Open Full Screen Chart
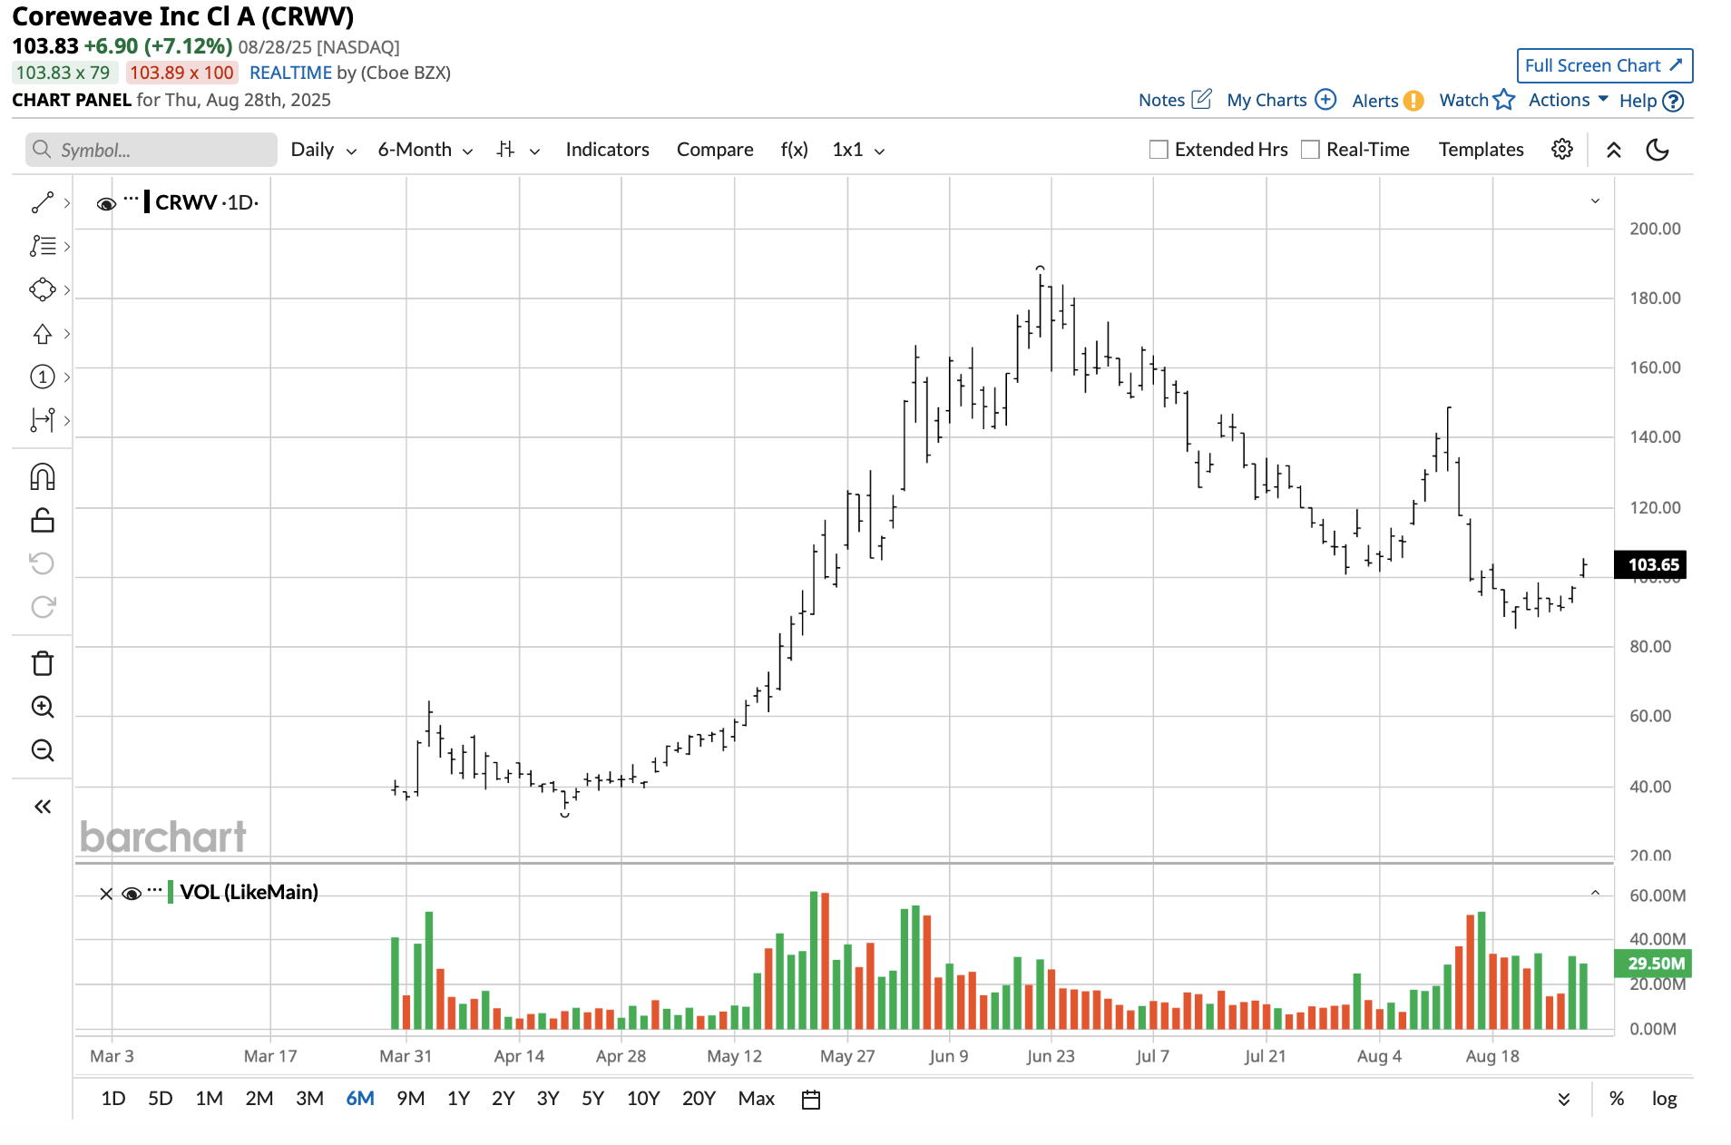1731x1145 pixels. tap(1604, 65)
